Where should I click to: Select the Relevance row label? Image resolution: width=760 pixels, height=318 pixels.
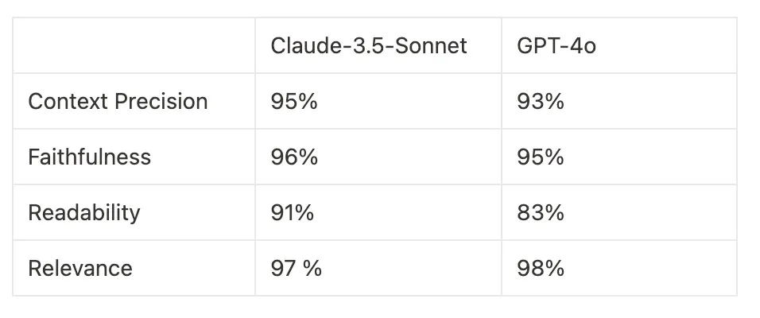pos(80,269)
